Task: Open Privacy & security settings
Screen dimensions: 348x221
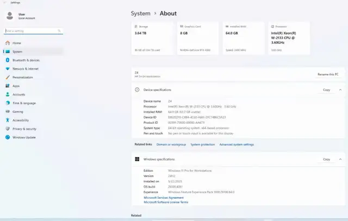Action: pos(33,129)
